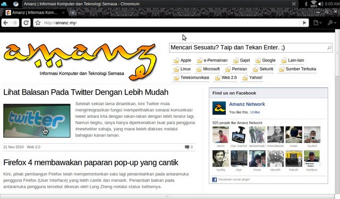Click the browser back arrow button
Screen dimensions: 340x199
click(6, 23)
